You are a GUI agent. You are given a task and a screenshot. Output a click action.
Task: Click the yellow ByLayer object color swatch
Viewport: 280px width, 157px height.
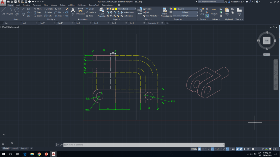pyautogui.click(x=175, y=9)
